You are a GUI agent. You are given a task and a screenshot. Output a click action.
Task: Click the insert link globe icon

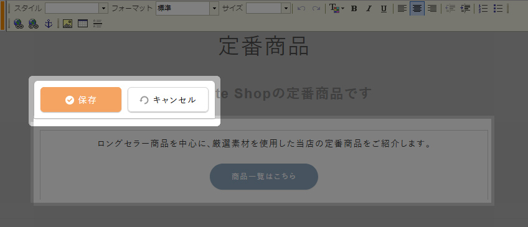(19, 24)
